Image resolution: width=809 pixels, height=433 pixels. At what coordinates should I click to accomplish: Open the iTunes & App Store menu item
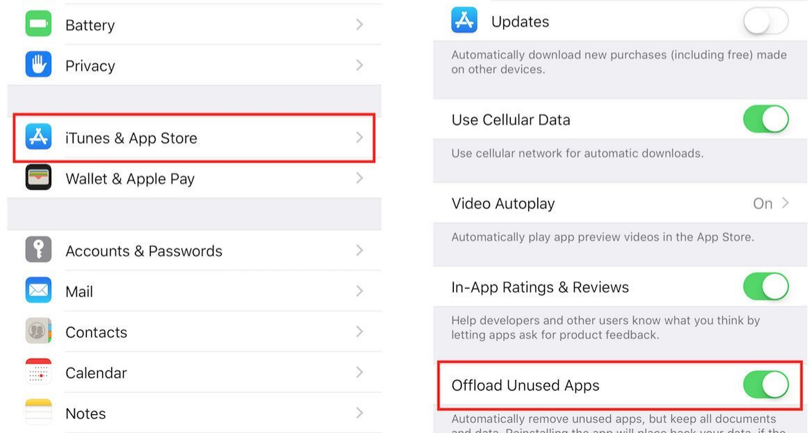194,138
